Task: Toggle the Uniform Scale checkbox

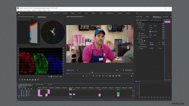Action: (150, 31)
